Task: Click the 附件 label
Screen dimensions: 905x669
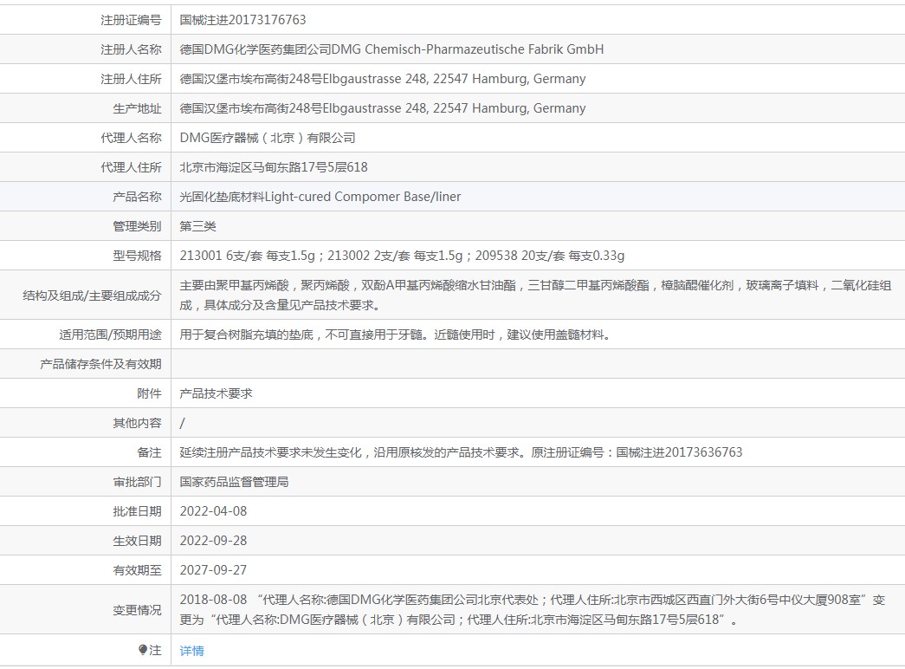Action: [x=150, y=393]
